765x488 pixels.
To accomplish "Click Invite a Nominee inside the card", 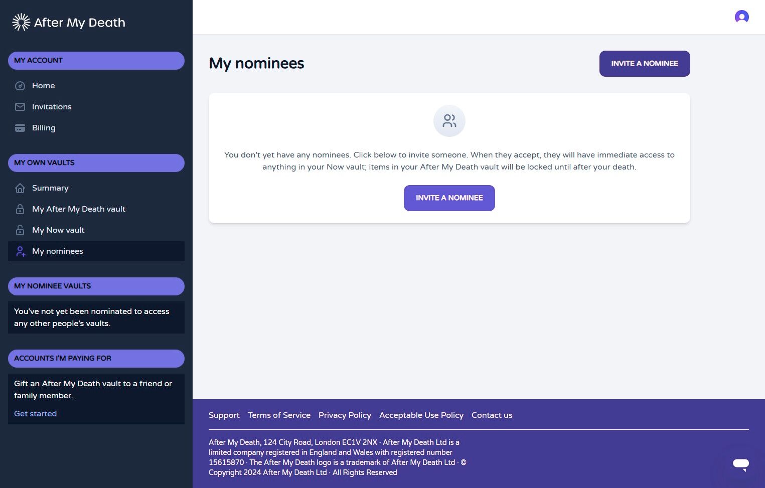I will [449, 198].
